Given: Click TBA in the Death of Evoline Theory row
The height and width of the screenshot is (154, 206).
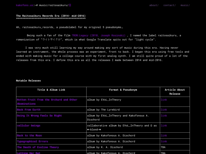Looking at the screenshot, I should (163, 147).
